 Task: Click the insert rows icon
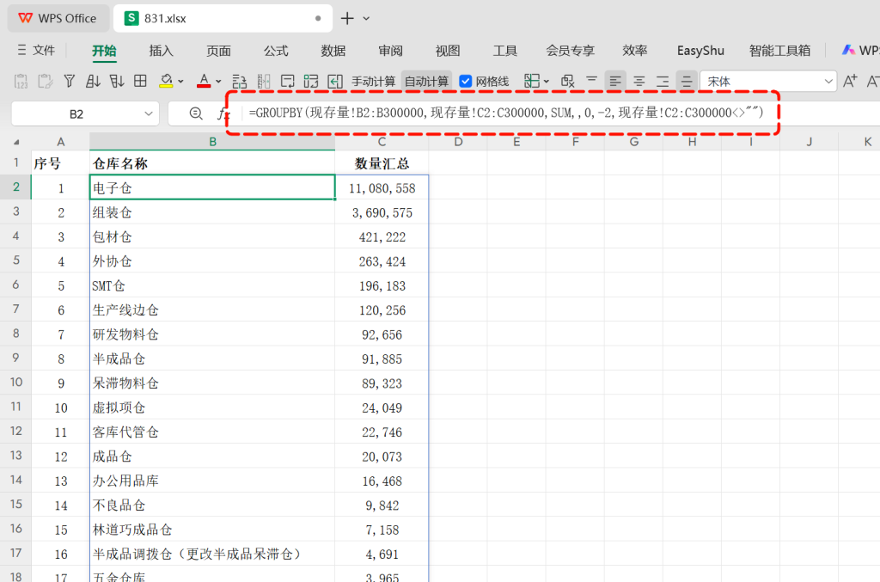coord(240,82)
